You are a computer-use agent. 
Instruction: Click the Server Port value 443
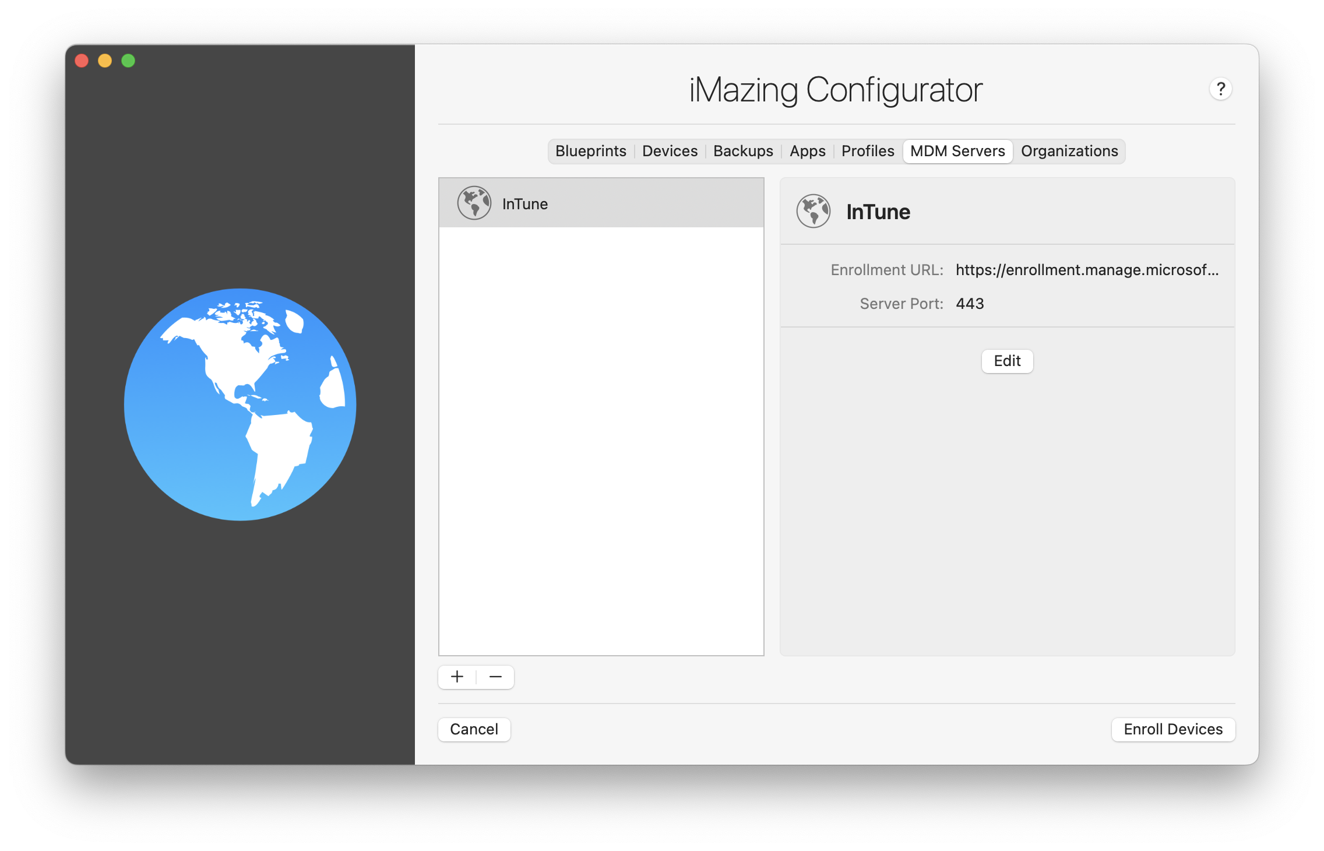pyautogui.click(x=970, y=304)
